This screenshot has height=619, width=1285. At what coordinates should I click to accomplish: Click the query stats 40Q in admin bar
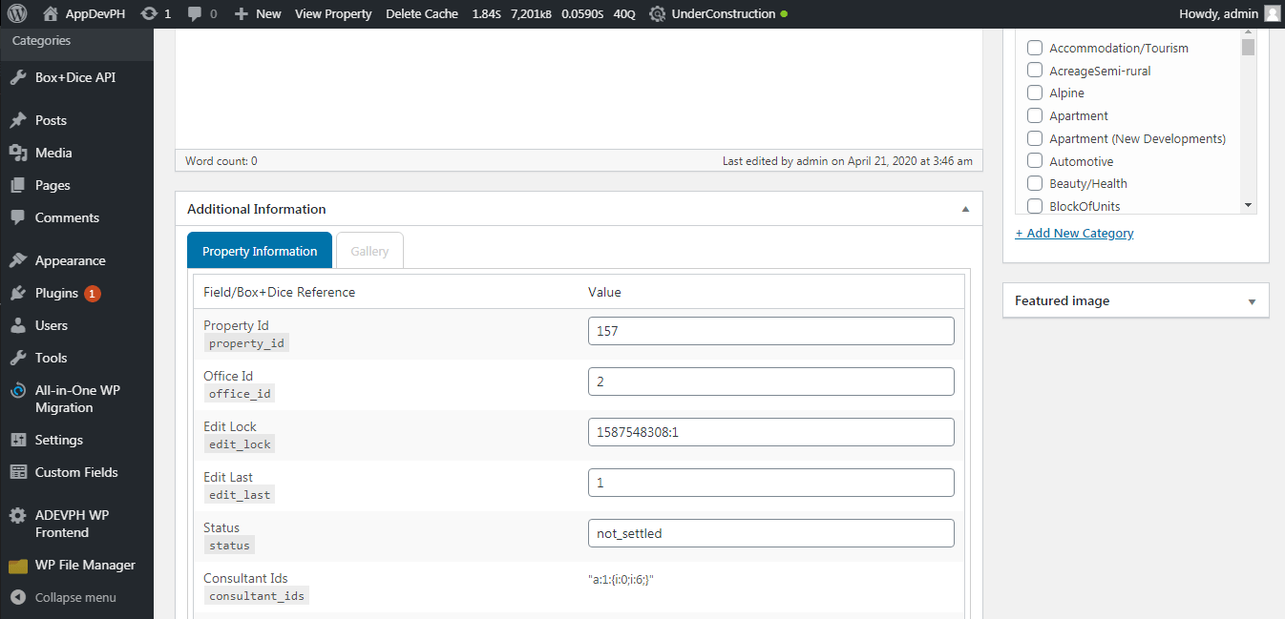625,14
